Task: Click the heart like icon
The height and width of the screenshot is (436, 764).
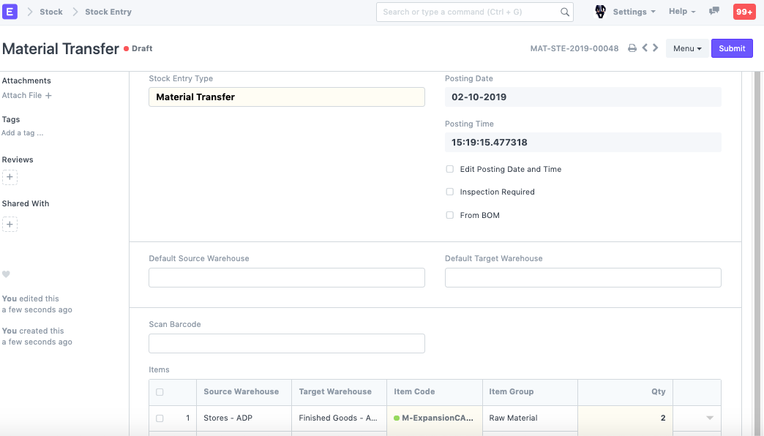Action: 6,274
